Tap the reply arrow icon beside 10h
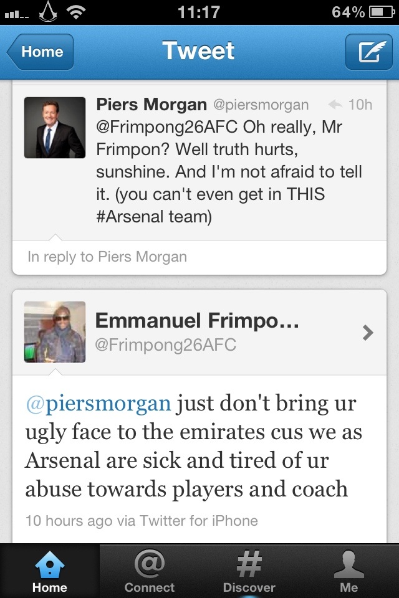Screen dimensions: 399x598 coord(335,105)
